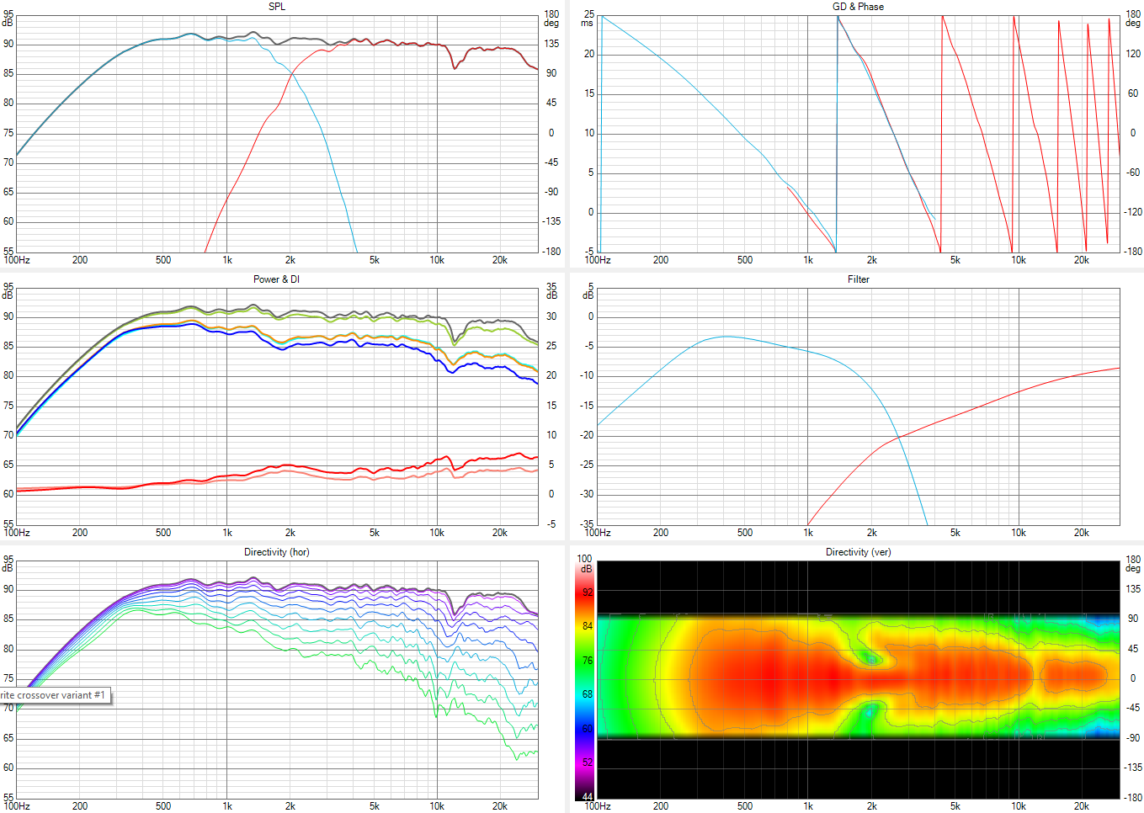Viewport: 1144px width, 813px height.
Task: Click the SPL chart plot area
Action: [x=277, y=134]
